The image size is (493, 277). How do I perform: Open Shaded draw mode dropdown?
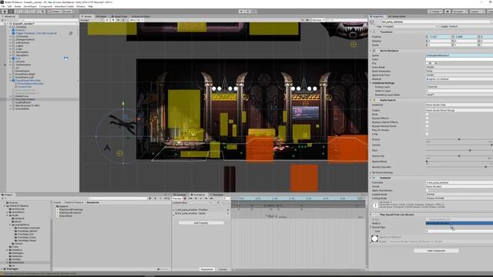pyautogui.click(x=92, y=20)
